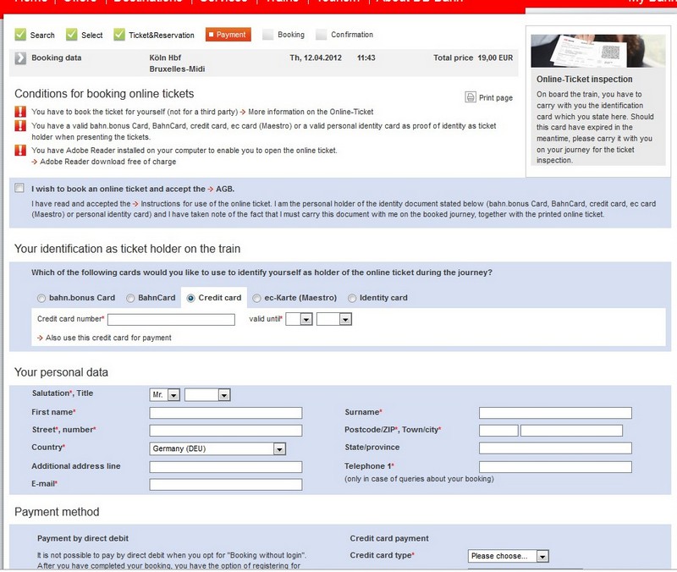The height and width of the screenshot is (572, 677).
Task: Click the Payment method heading
Action: (x=57, y=512)
